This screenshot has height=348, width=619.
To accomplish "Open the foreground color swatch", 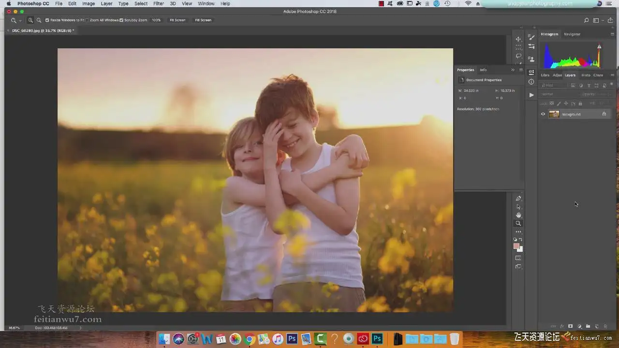I will click(516, 246).
